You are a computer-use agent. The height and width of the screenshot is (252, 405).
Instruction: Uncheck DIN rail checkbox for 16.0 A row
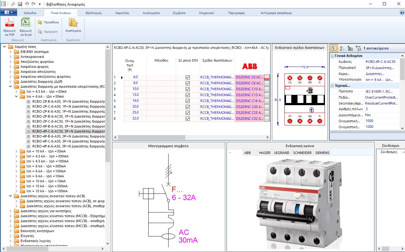188,101
